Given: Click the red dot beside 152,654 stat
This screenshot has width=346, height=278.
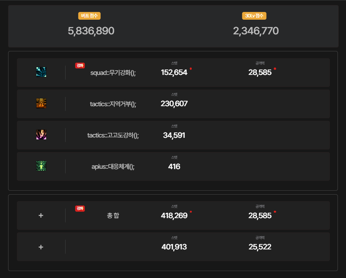Looking at the screenshot, I should point(191,69).
